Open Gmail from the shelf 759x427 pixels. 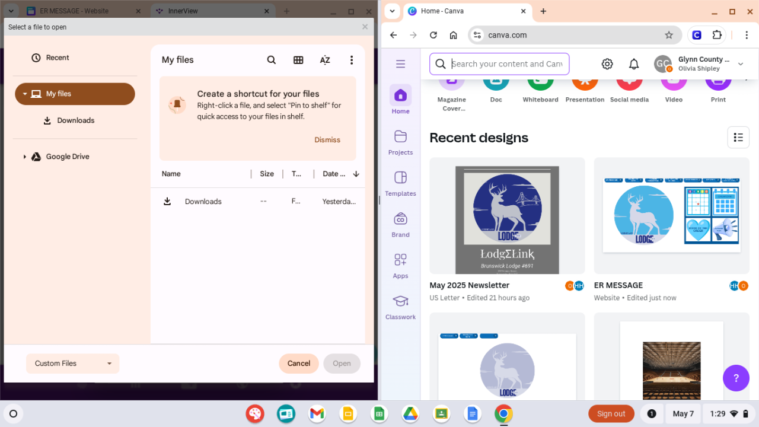317,414
